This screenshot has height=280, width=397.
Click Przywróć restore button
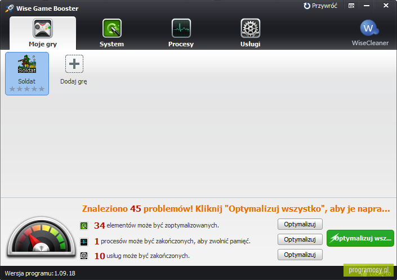320,6
